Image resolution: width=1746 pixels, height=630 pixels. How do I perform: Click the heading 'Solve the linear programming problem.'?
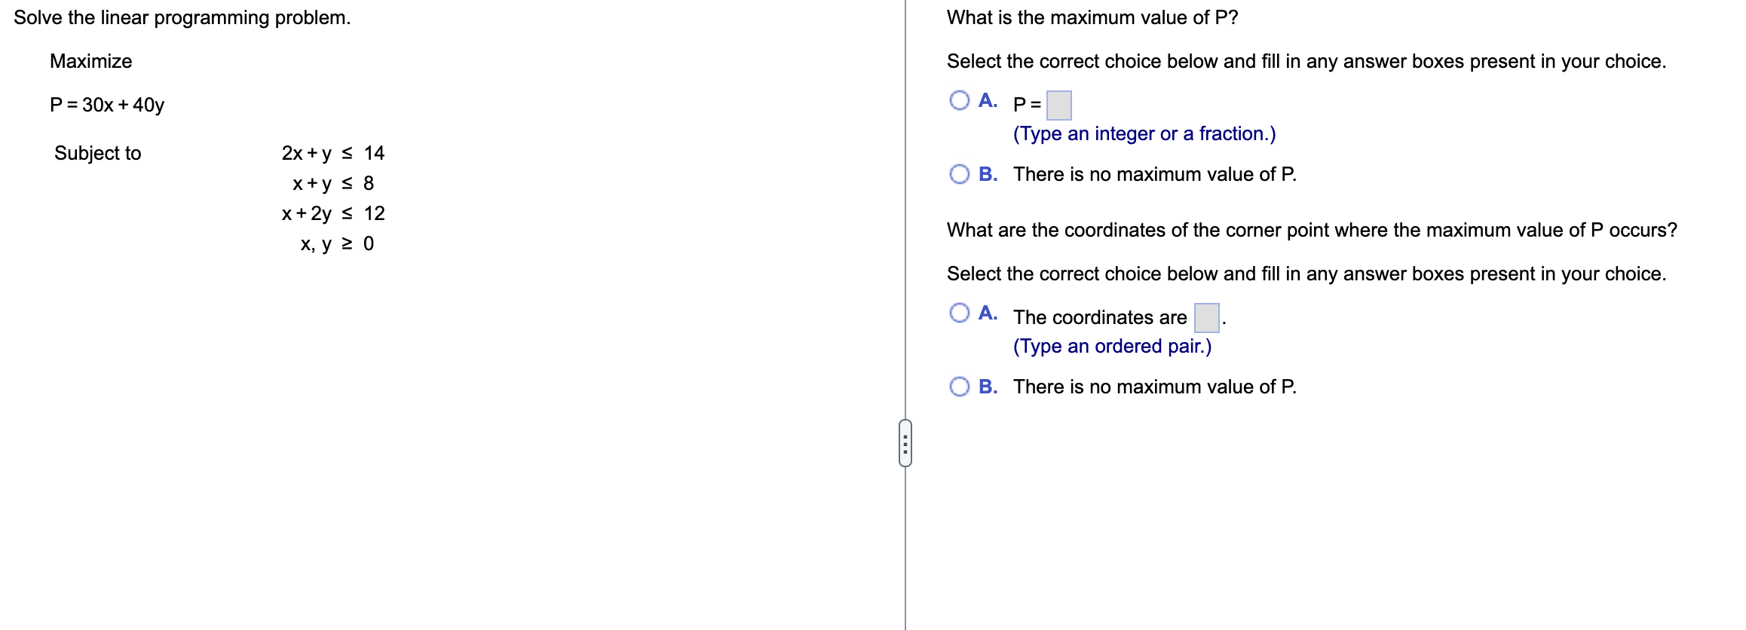coord(184,17)
